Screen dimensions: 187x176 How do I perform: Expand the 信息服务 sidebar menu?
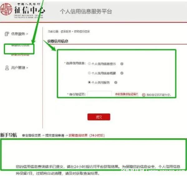tap(20, 34)
